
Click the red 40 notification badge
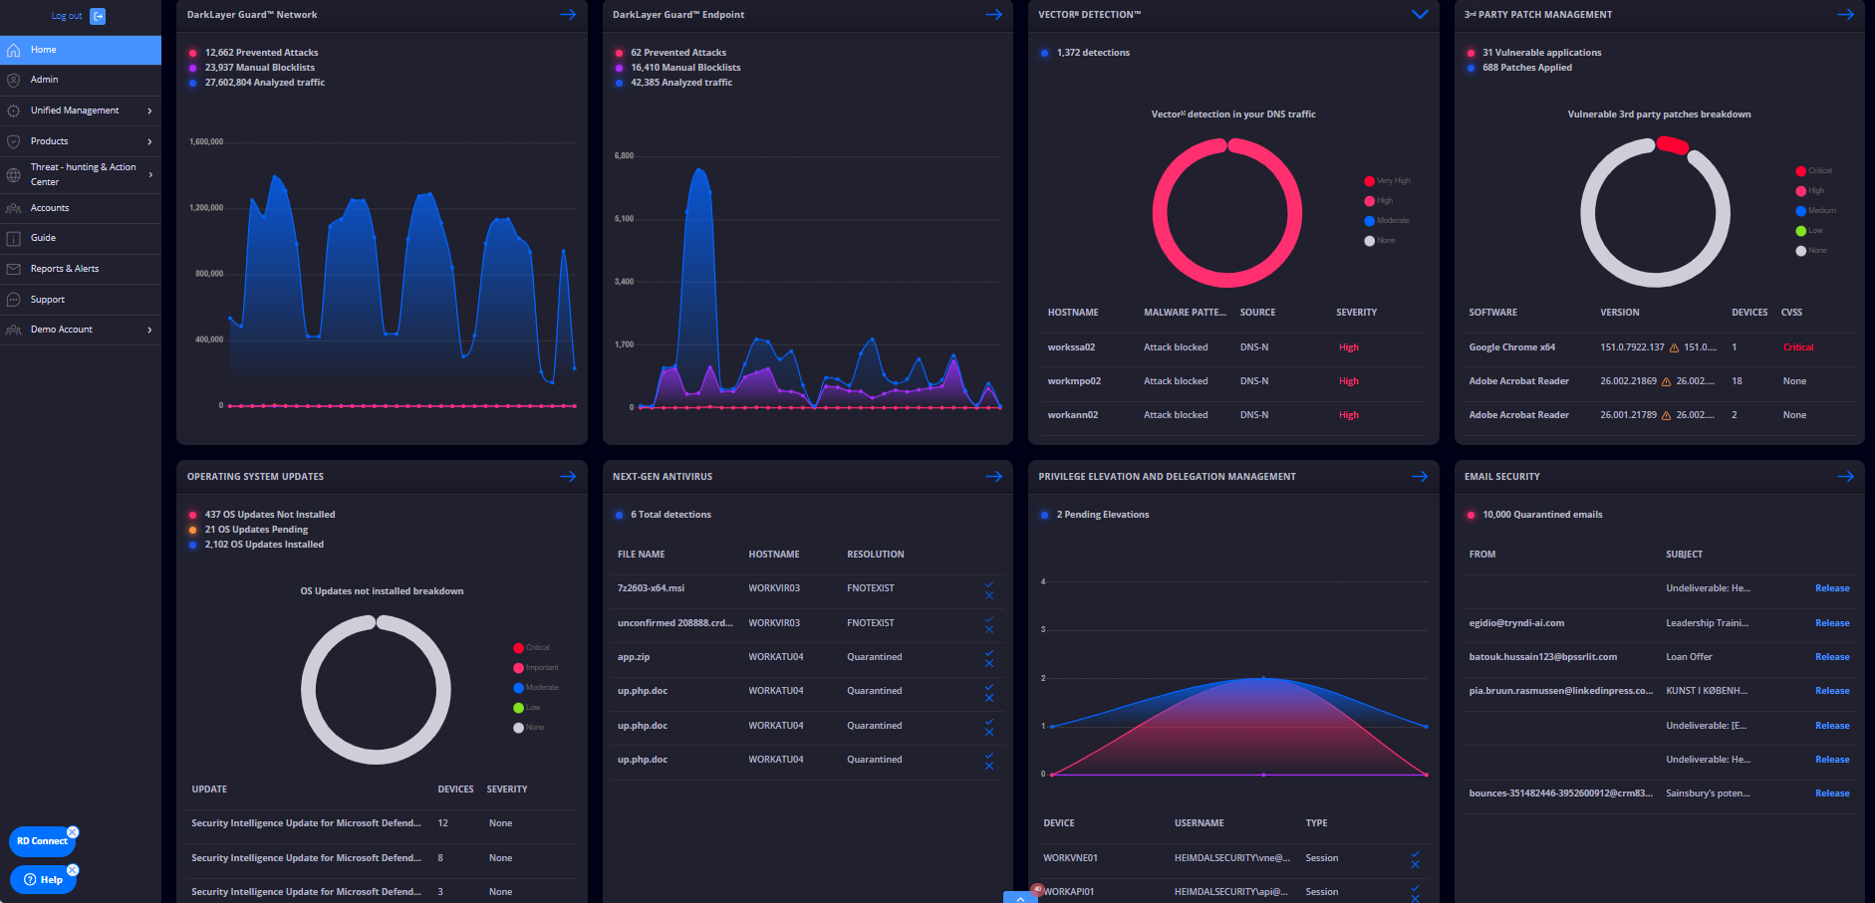(x=1037, y=888)
